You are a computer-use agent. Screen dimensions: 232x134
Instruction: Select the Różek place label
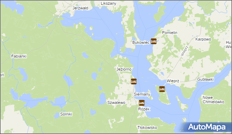coord(144,109)
